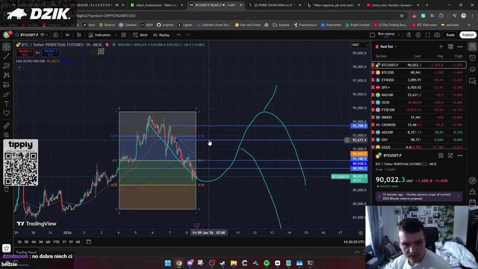This screenshot has width=478, height=269.
Task: Activate the zoom in tool
Action: [x=6, y=135]
